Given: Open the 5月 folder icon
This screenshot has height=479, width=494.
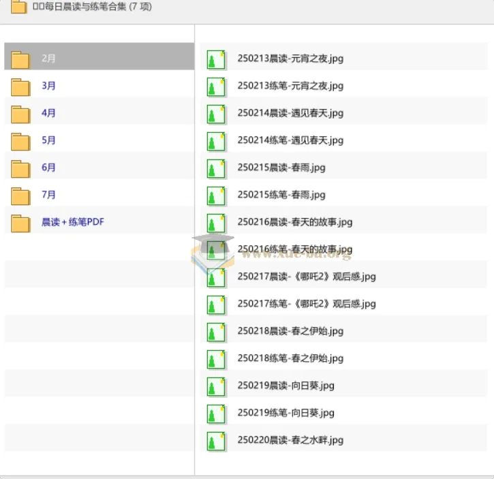Looking at the screenshot, I should click(20, 141).
